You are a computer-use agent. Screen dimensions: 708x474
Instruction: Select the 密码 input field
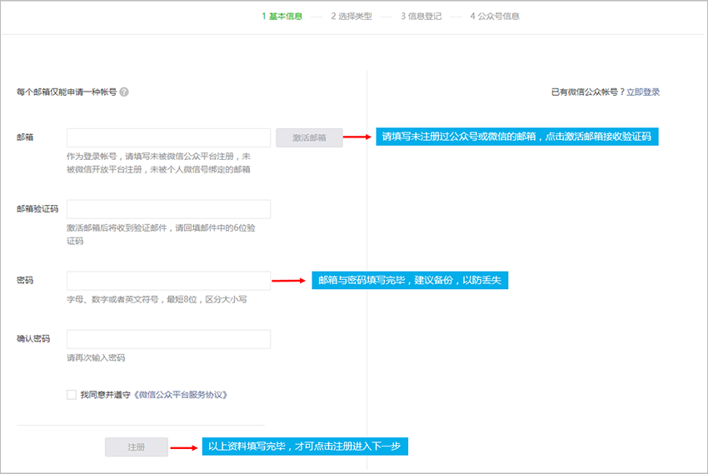click(168, 281)
